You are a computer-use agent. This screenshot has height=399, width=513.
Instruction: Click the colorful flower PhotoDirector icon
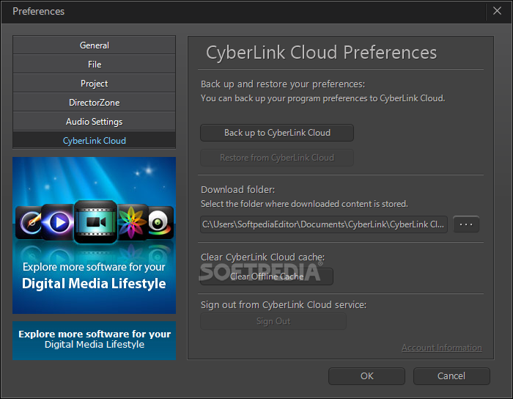132,222
